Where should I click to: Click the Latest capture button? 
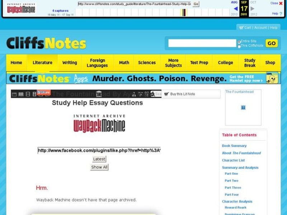(99, 159)
